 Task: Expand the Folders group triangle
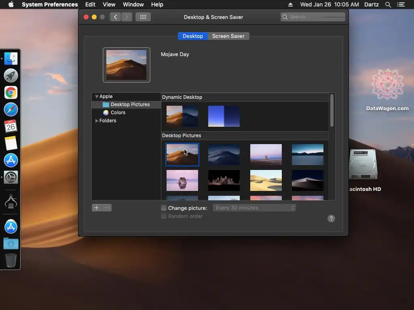(x=97, y=121)
